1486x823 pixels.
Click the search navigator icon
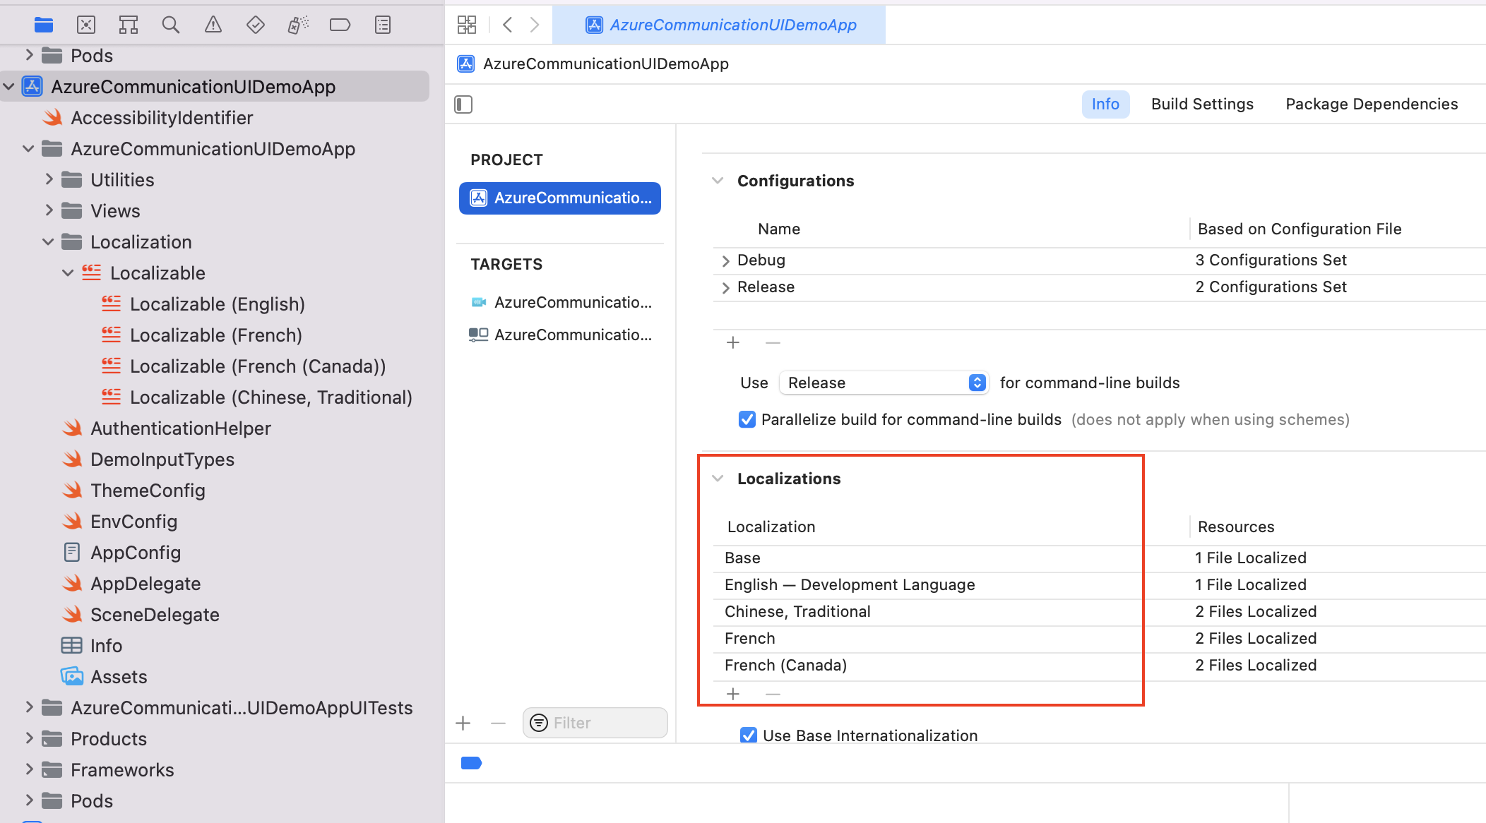170,24
